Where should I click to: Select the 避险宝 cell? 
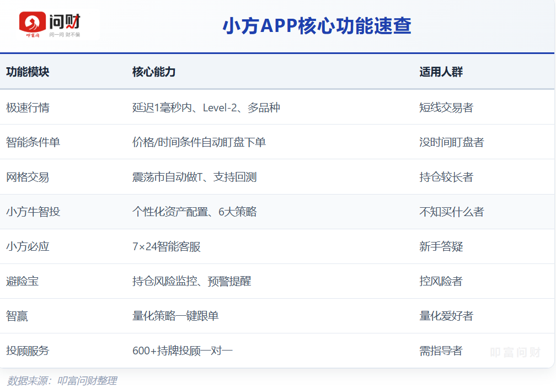[22, 281]
